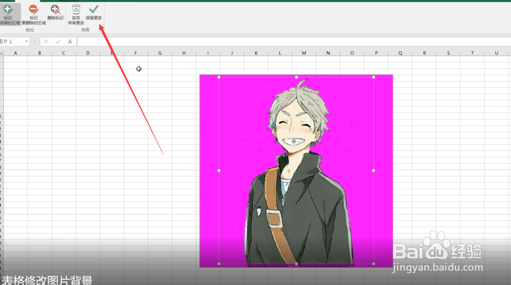Select column O header

click(352, 53)
